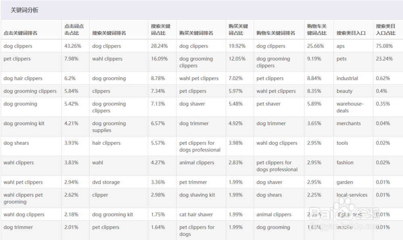
Task: Select the 'pet shaver' cart keyword
Action: click(268, 103)
